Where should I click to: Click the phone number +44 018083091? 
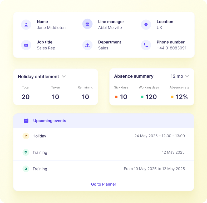171,48
